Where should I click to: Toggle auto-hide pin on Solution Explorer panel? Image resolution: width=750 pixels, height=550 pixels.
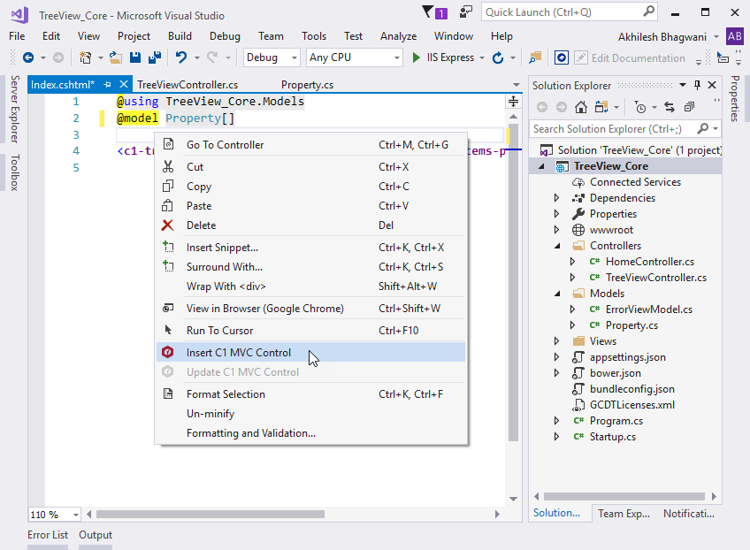coord(698,85)
